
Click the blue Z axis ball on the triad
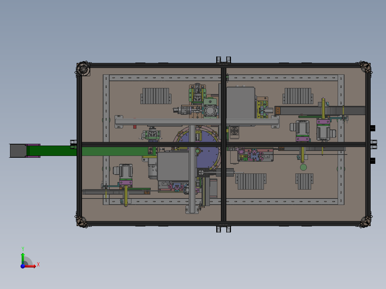[x=23, y=266]
